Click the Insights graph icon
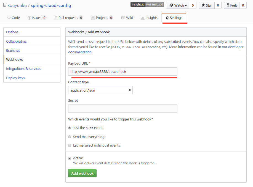The image size is (253, 187). tap(142, 18)
